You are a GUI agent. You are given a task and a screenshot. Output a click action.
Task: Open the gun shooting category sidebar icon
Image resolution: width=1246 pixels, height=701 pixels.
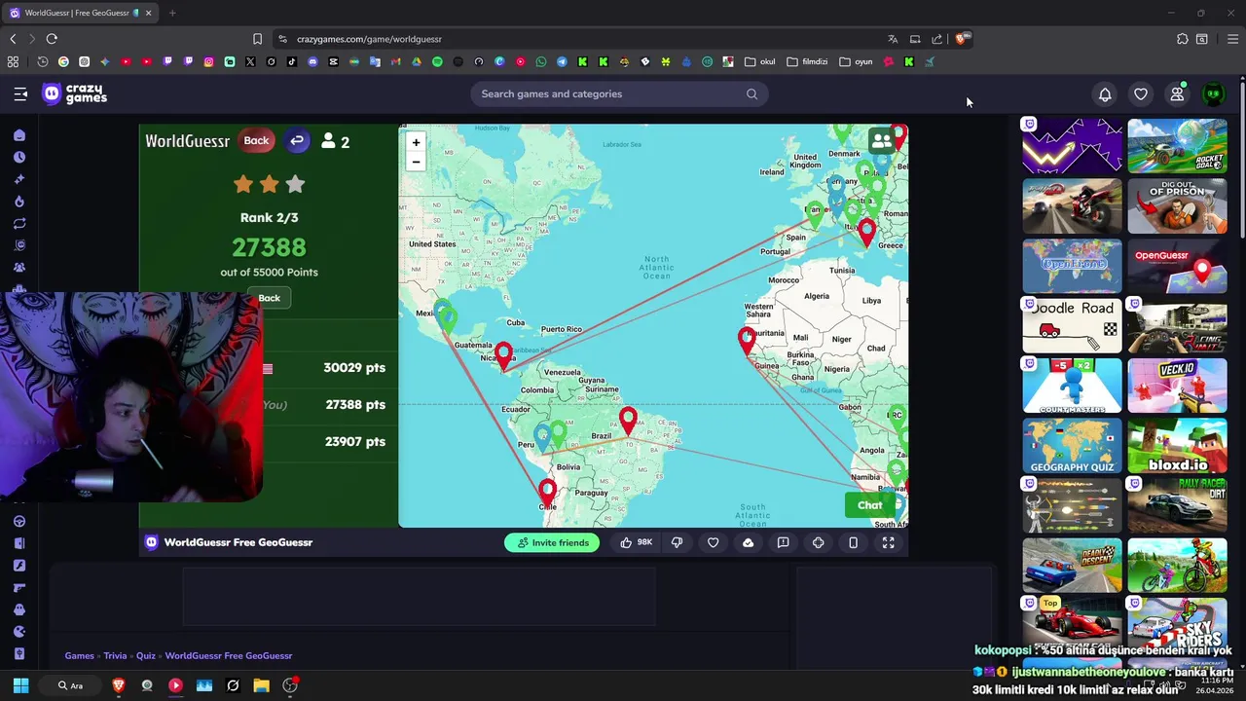19,587
